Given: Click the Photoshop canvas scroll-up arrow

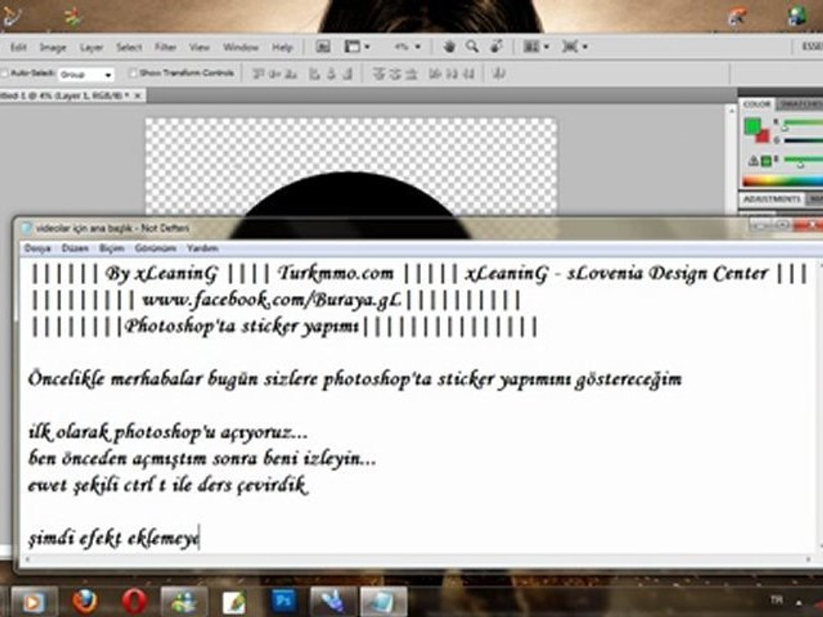Looking at the screenshot, I should click(x=731, y=111).
